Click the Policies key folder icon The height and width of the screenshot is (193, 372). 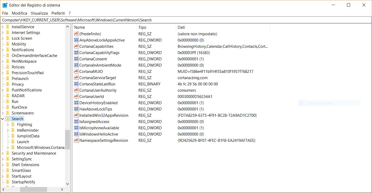coord(7,67)
